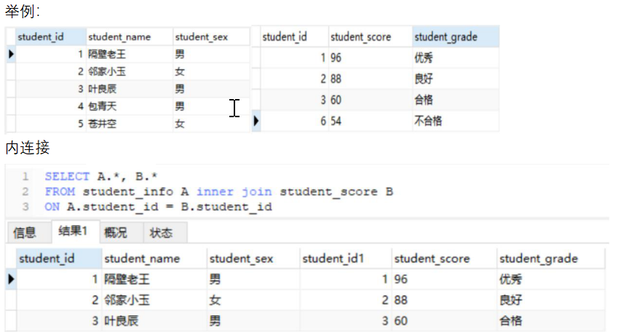Viewport: 629px width, 332px height.
Task: Select 叶良辰 in result table
Action: (x=121, y=321)
